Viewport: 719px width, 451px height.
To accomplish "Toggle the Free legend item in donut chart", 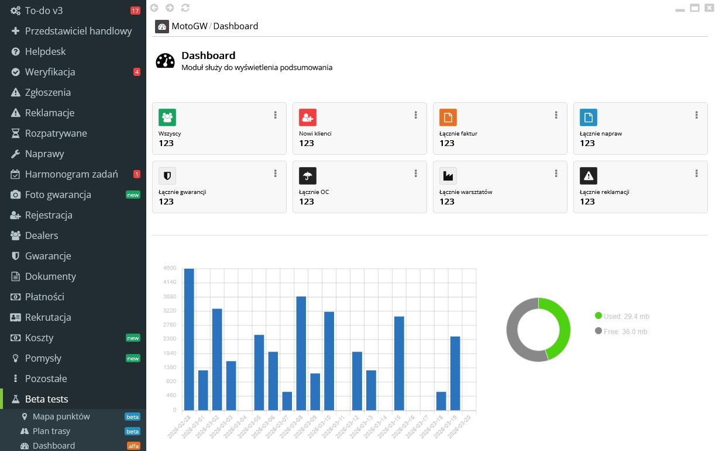I will 621,332.
